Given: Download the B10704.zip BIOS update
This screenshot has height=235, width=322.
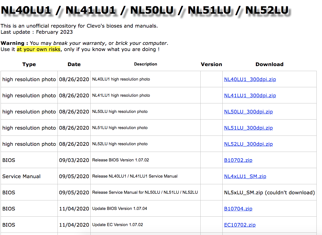Looking at the screenshot, I should coord(238,209).
